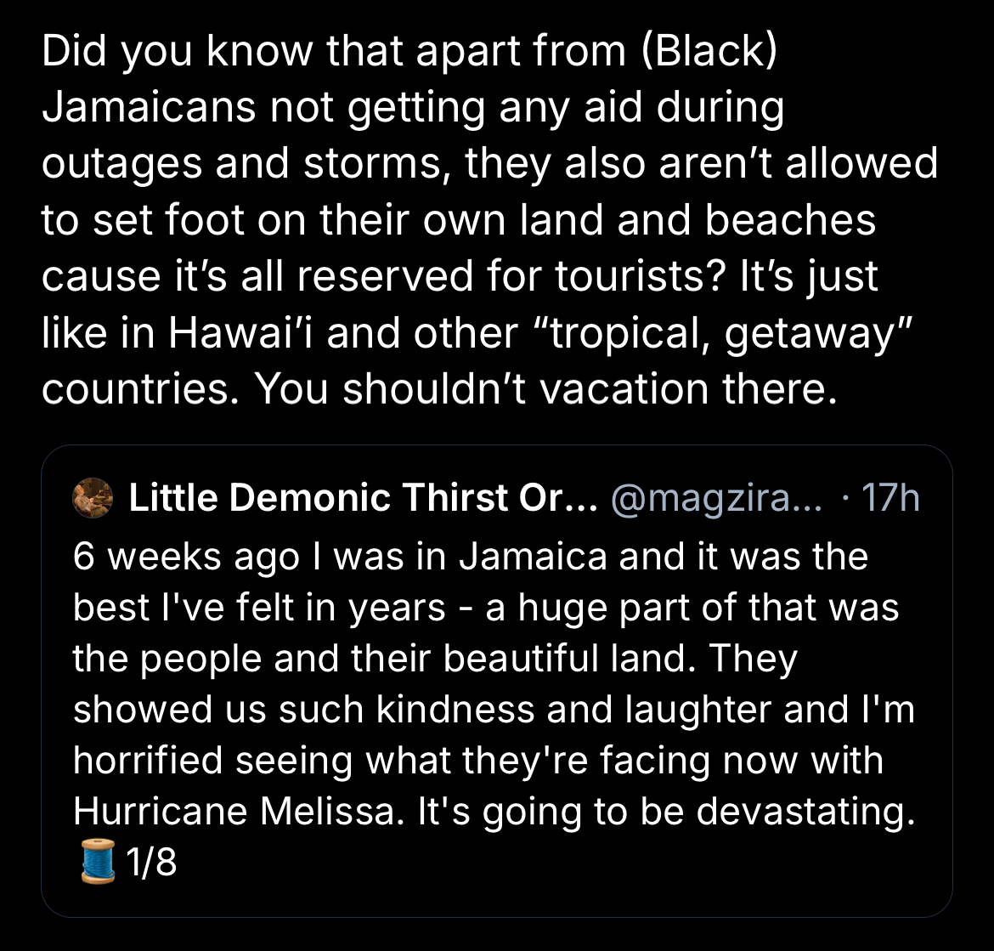Click "Hurricane Melissa" in the quoted post
This screenshot has height=951, width=994.
234,811
